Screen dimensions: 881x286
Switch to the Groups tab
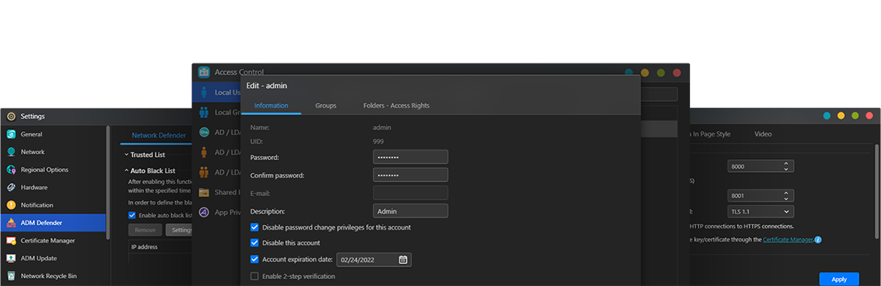click(x=326, y=106)
